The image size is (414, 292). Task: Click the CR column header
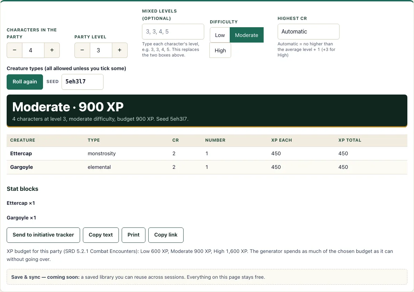[x=176, y=140]
